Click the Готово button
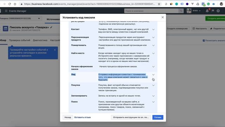This screenshot has width=225, height=127. [x=158, y=117]
